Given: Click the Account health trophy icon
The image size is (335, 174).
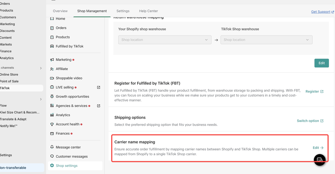Looking at the screenshot, I should tap(52, 124).
